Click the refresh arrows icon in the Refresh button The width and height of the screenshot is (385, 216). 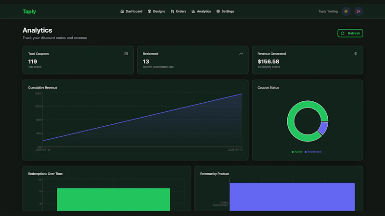tap(343, 33)
